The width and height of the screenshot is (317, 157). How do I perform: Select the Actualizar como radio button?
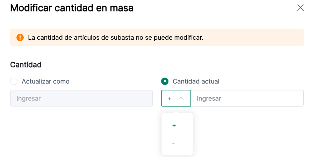coord(14,81)
